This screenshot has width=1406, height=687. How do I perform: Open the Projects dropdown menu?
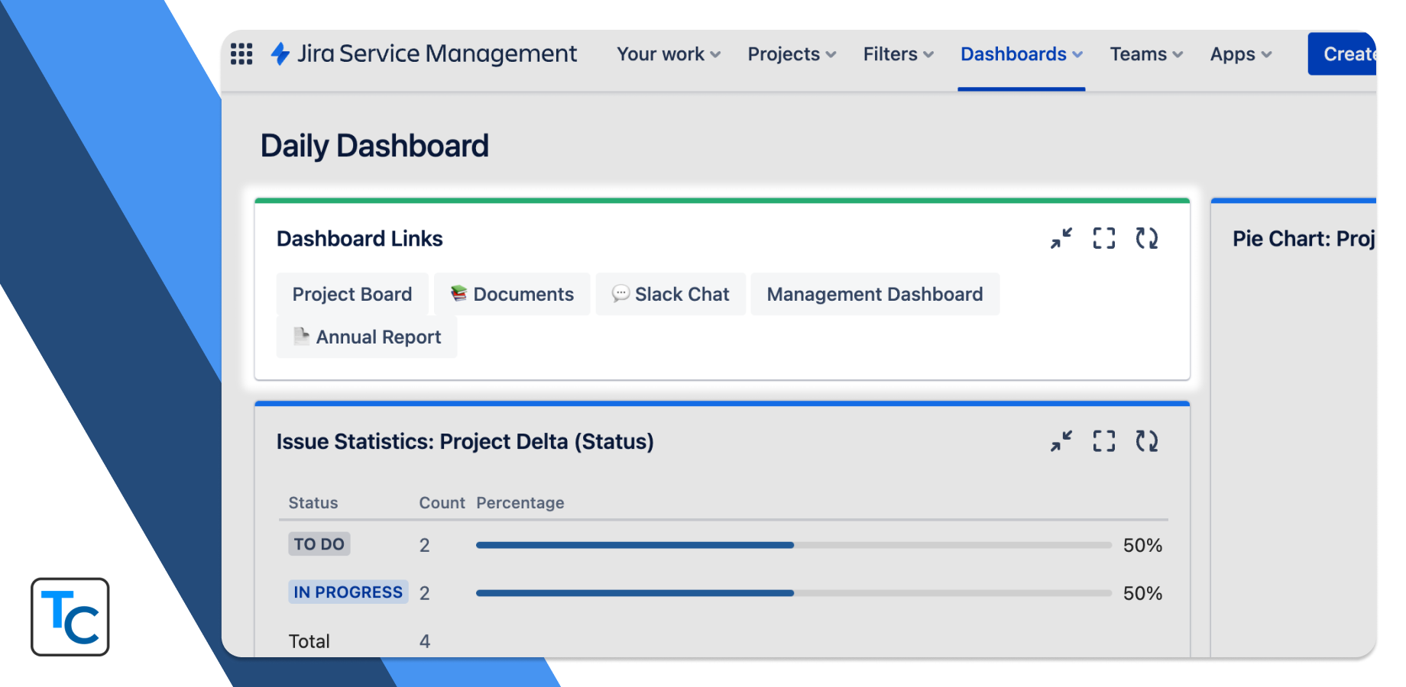[x=792, y=54]
